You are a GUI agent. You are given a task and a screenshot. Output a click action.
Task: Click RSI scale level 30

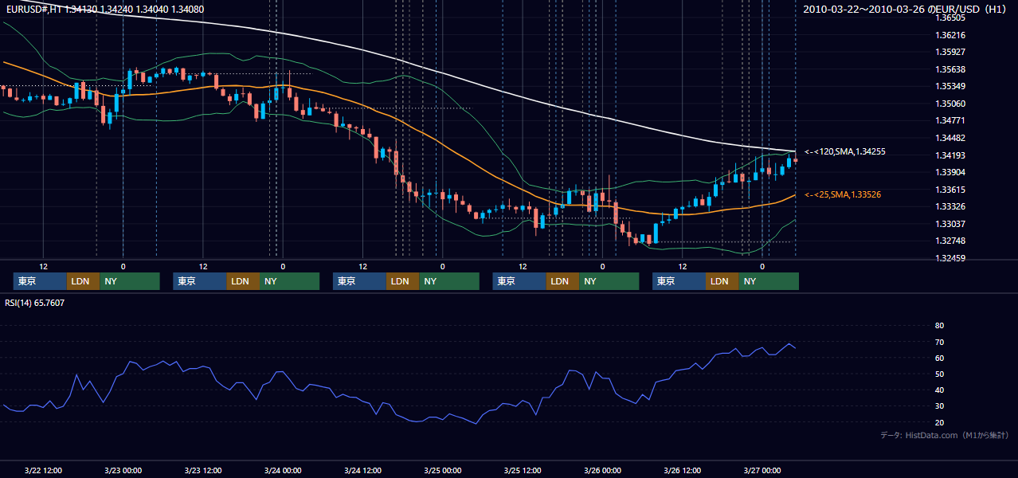click(939, 406)
